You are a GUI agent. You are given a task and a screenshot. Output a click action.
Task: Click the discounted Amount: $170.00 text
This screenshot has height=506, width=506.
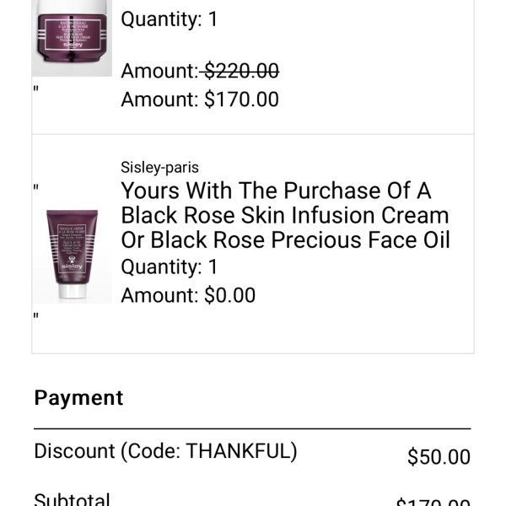[200, 99]
